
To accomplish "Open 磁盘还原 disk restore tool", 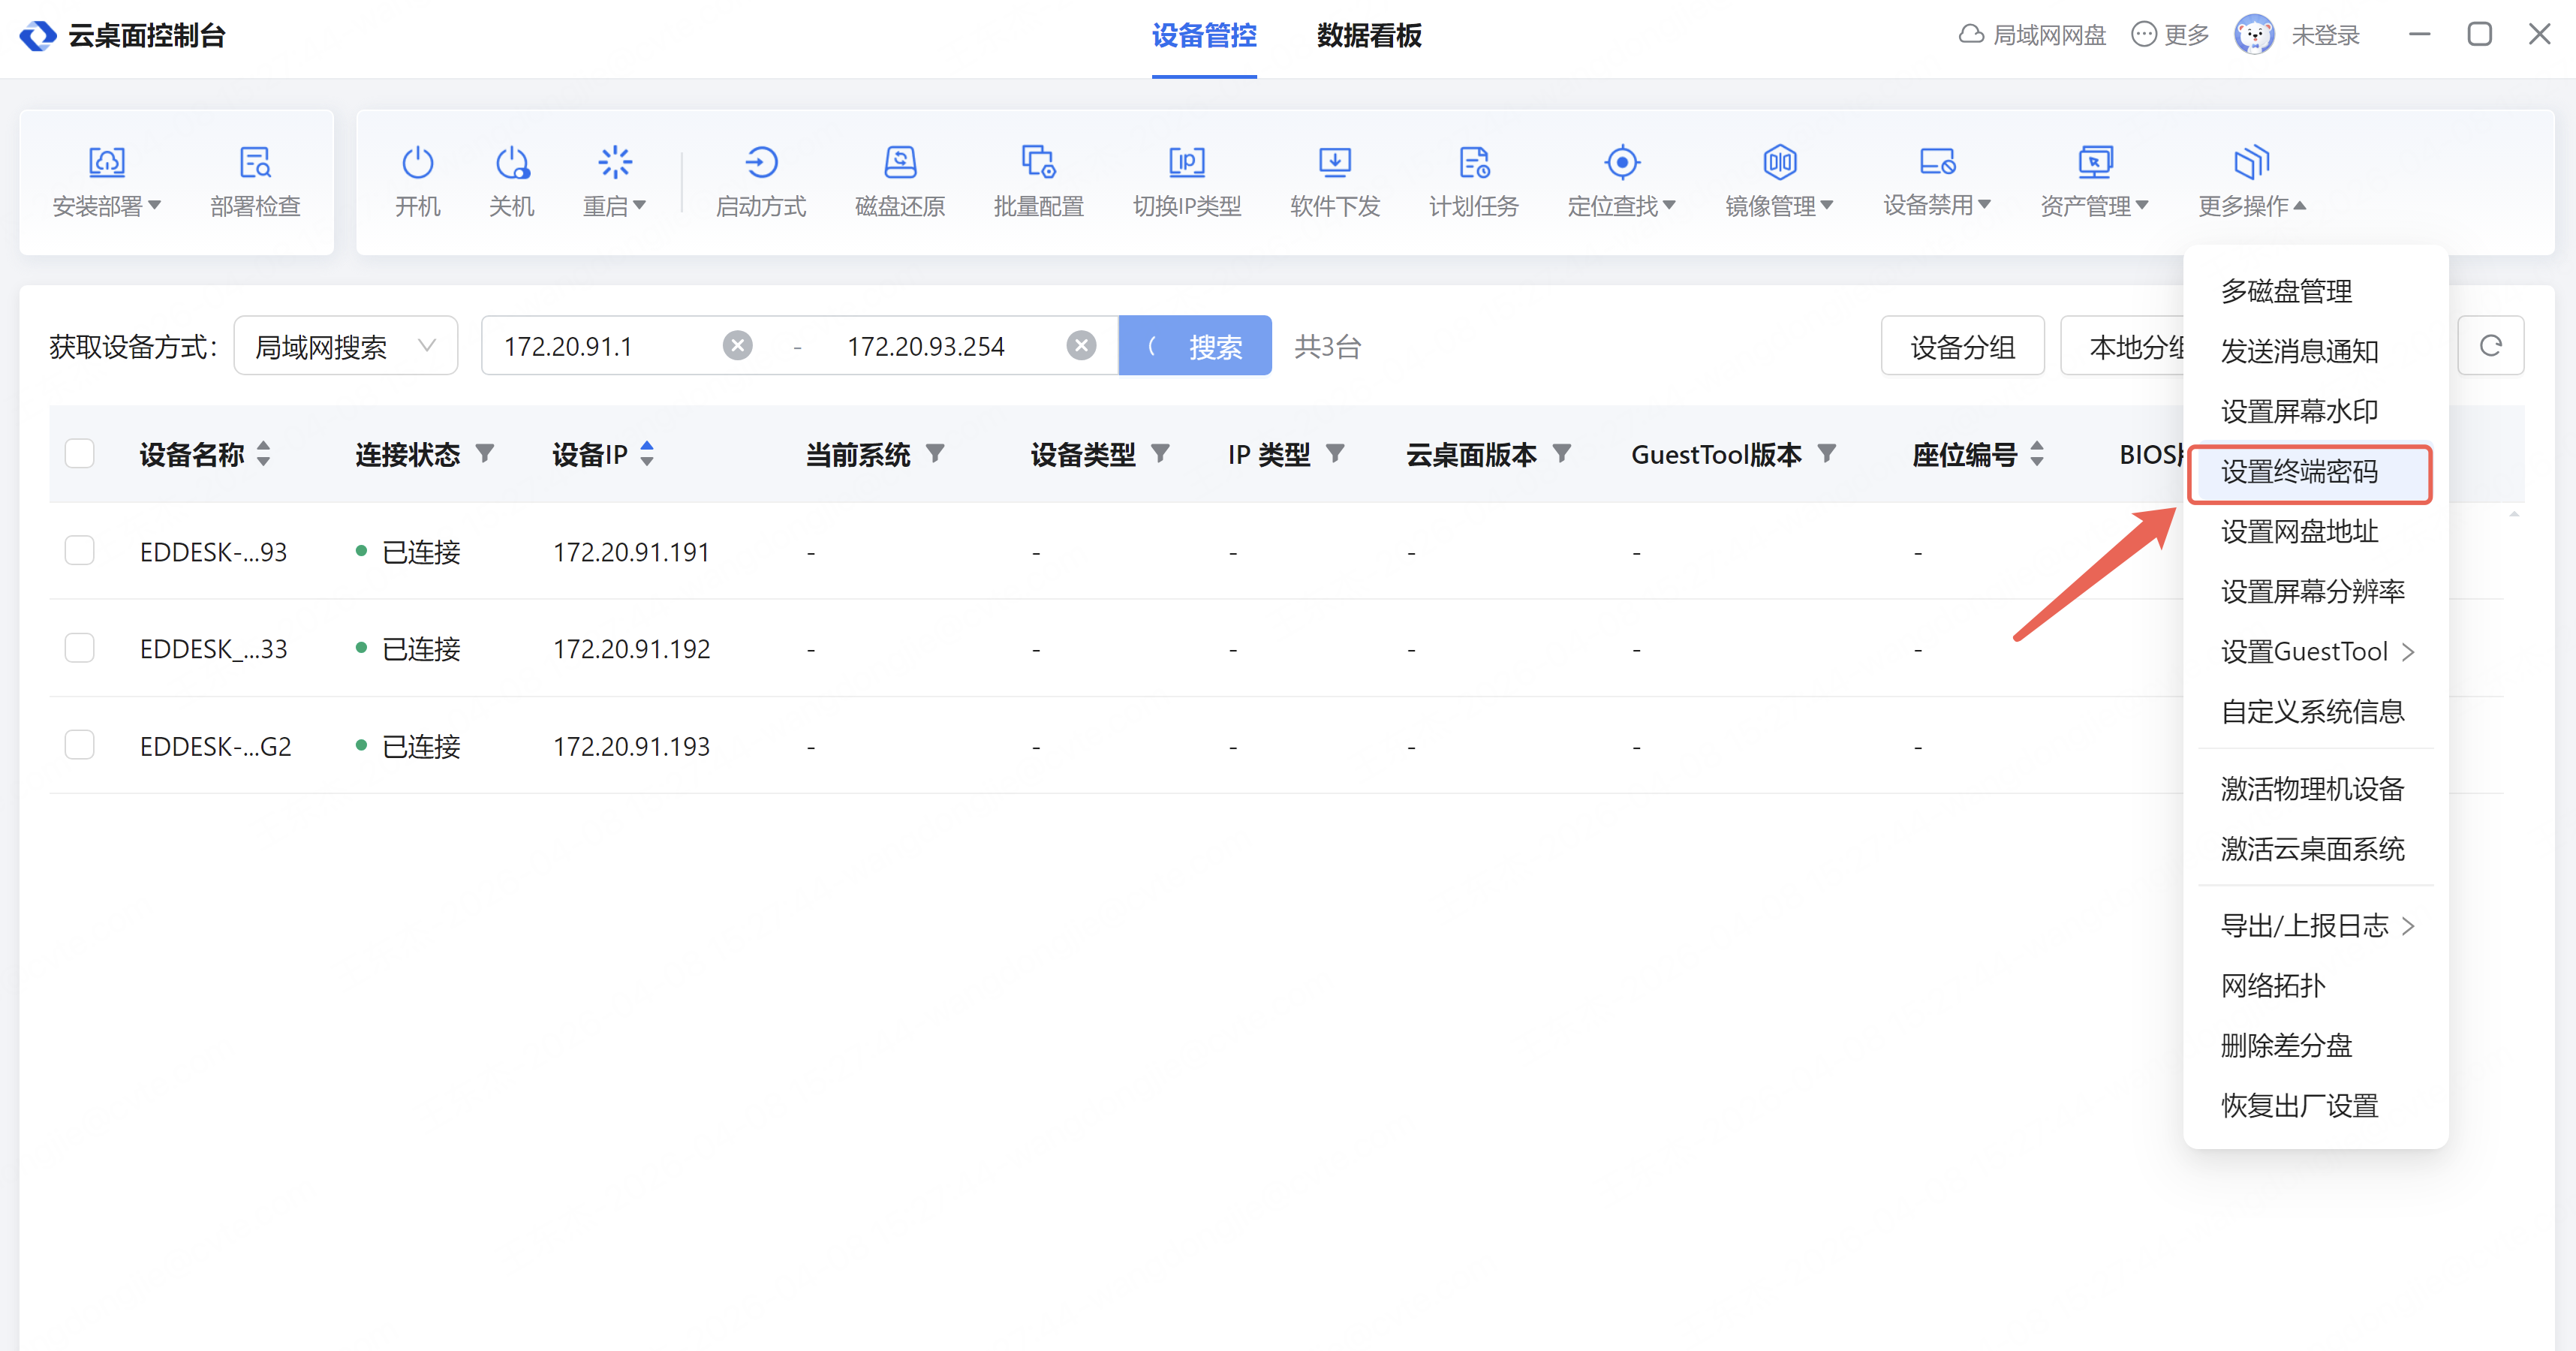I will click(x=899, y=163).
